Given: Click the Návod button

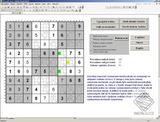Looking at the screenshot, I should (140, 43).
